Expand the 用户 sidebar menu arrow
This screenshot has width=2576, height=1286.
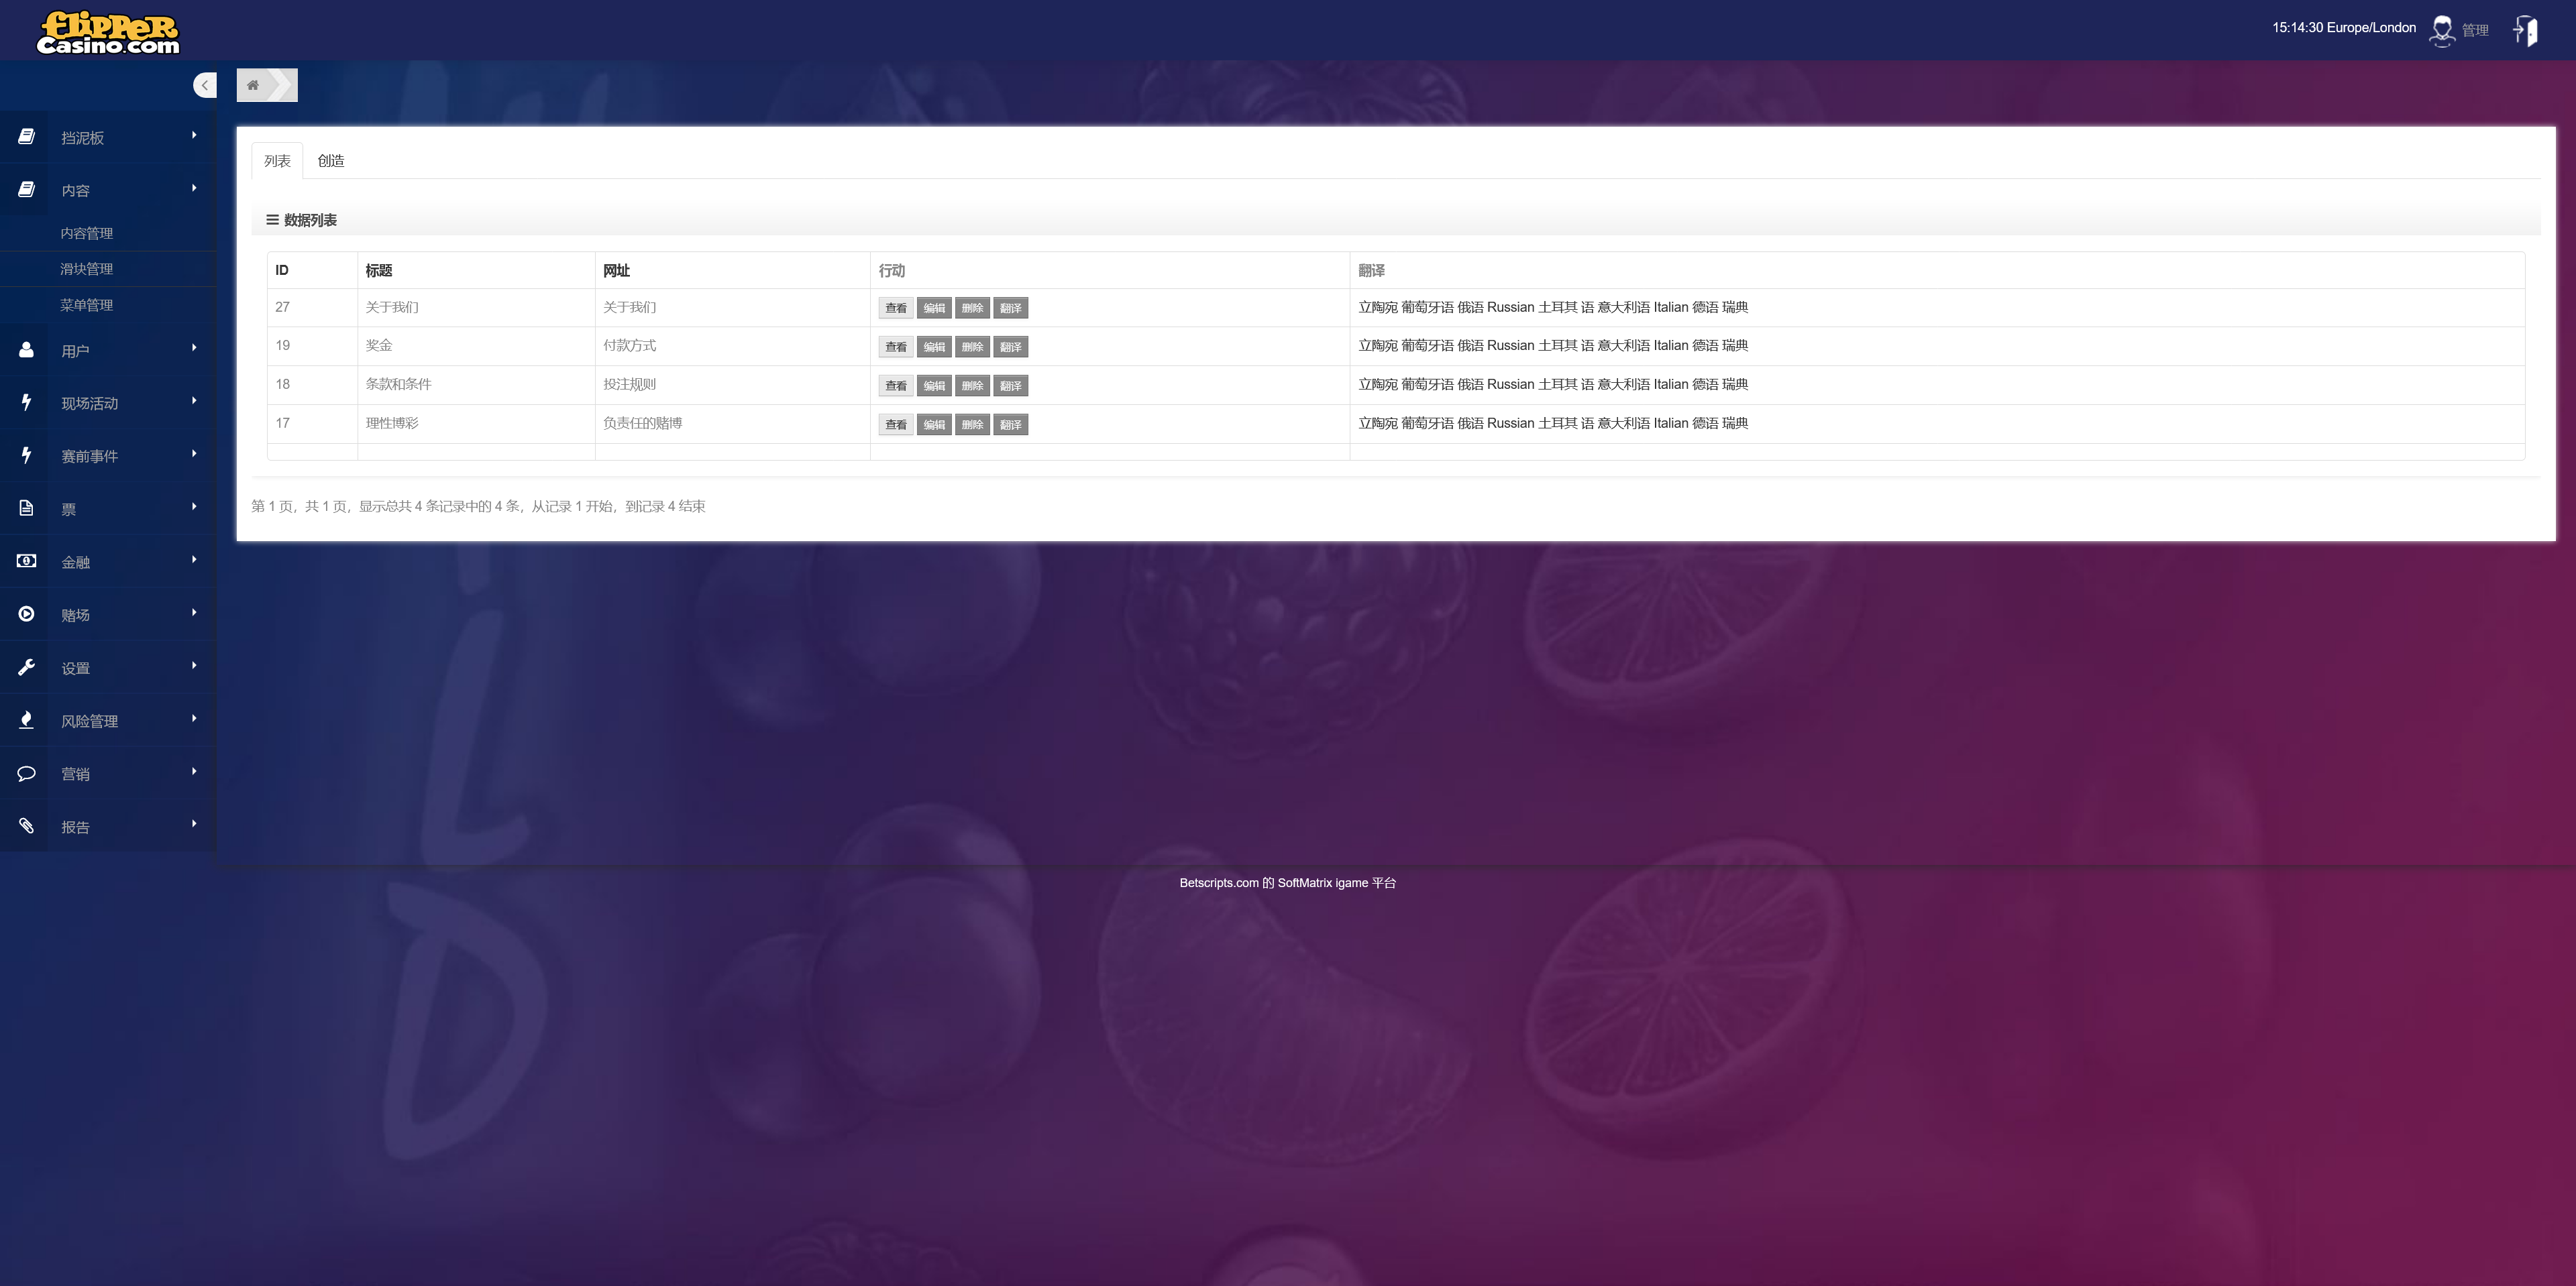point(194,348)
